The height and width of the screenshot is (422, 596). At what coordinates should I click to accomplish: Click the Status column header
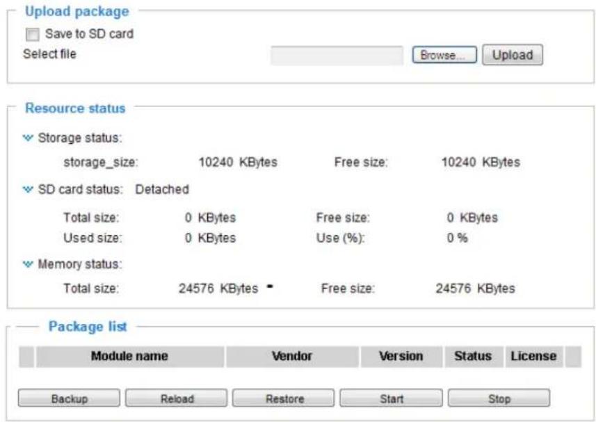click(x=473, y=356)
